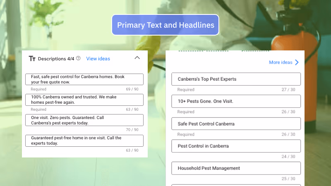Edit the "100% Canberra owned and trusted" description field
The image size is (331, 186).
tap(84, 100)
